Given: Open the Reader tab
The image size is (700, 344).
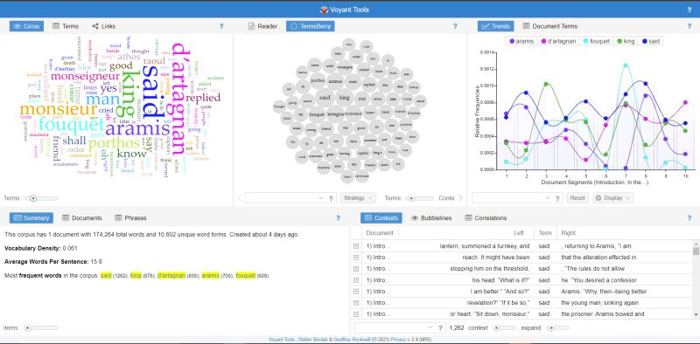Looking at the screenshot, I should [263, 26].
